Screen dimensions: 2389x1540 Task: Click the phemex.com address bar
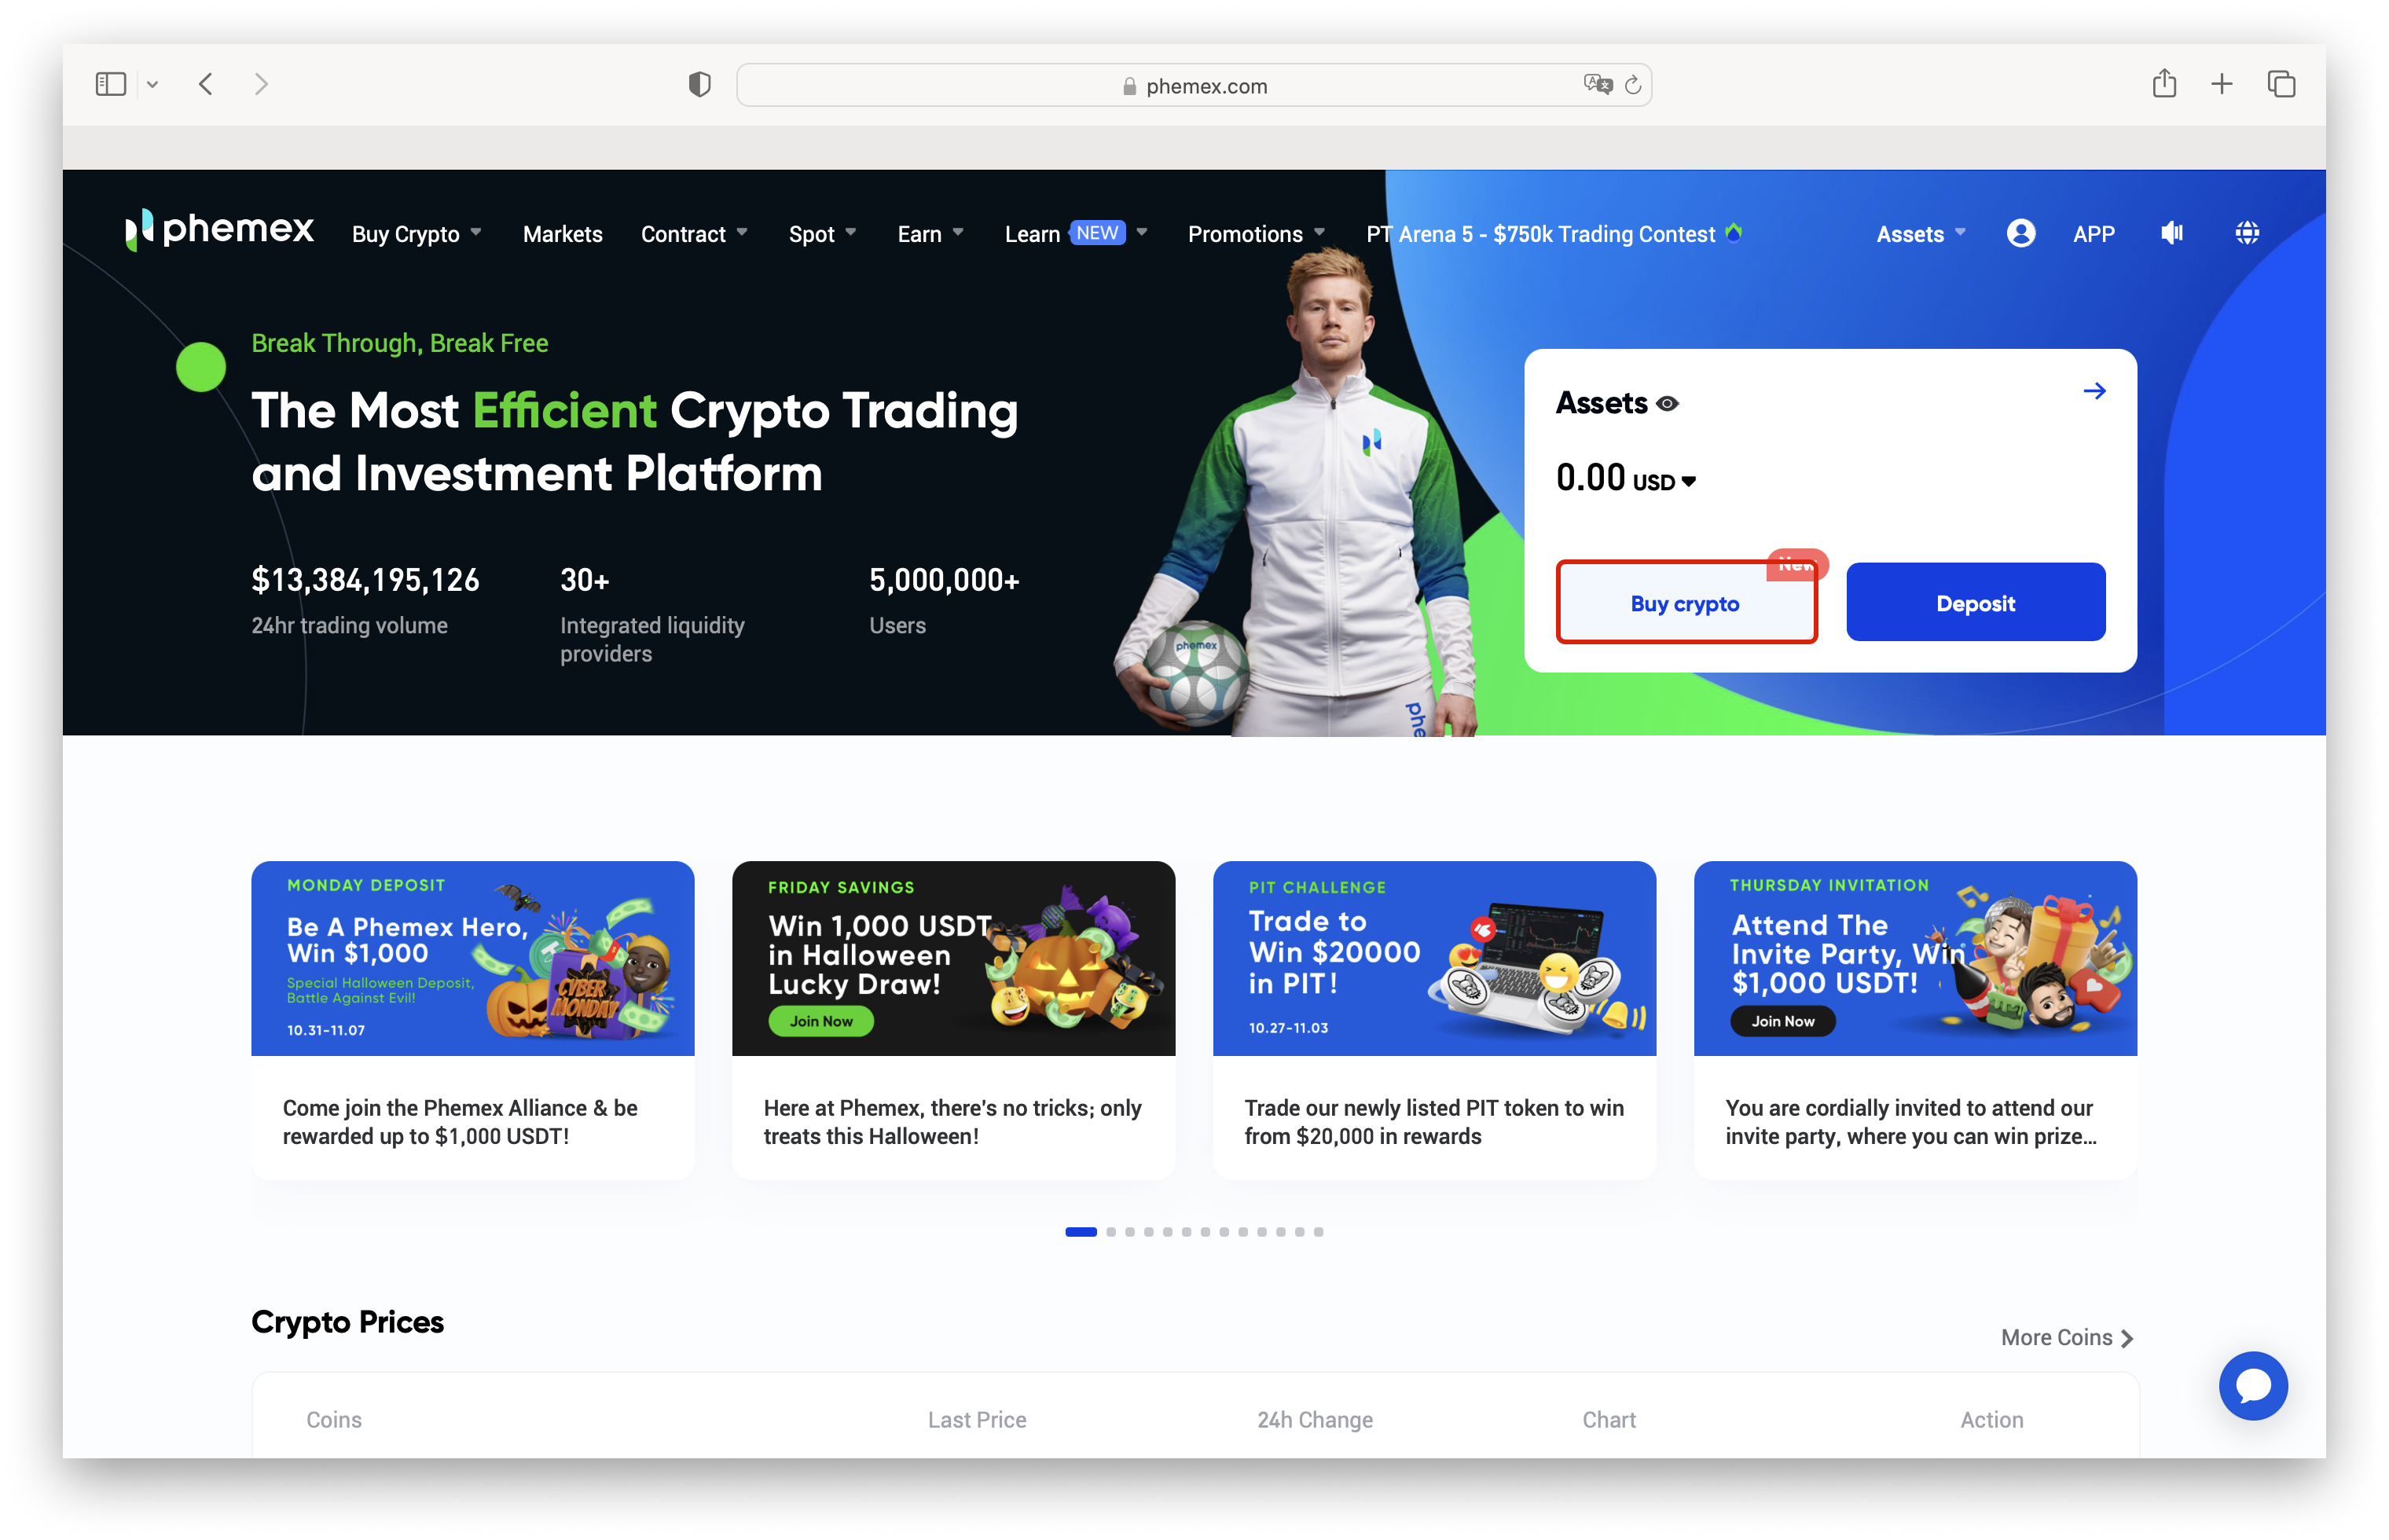[1194, 86]
